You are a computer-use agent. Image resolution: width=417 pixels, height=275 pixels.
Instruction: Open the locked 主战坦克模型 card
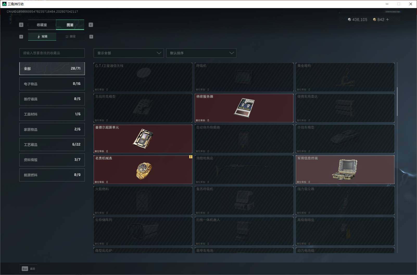(143, 108)
